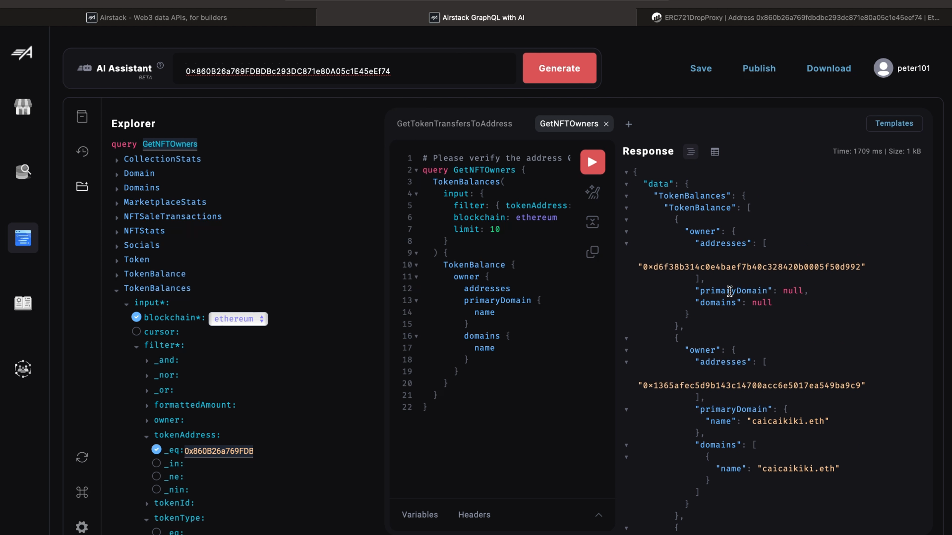Viewport: 952px width, 535px height.
Task: Expand the Variables panel chevron
Action: tap(599, 515)
